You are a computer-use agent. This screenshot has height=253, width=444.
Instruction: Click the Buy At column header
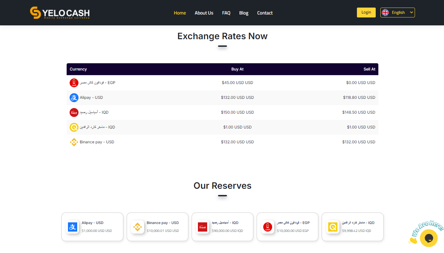tap(238, 69)
